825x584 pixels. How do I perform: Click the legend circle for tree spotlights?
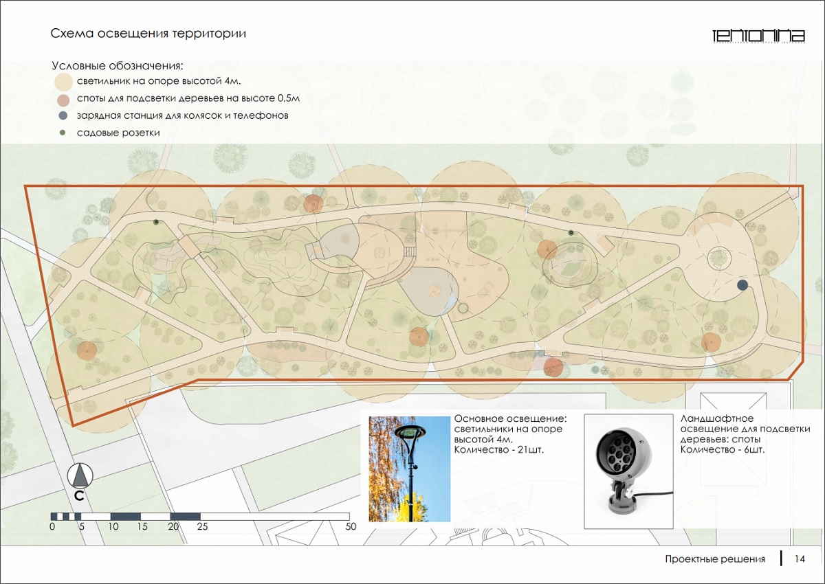63,100
